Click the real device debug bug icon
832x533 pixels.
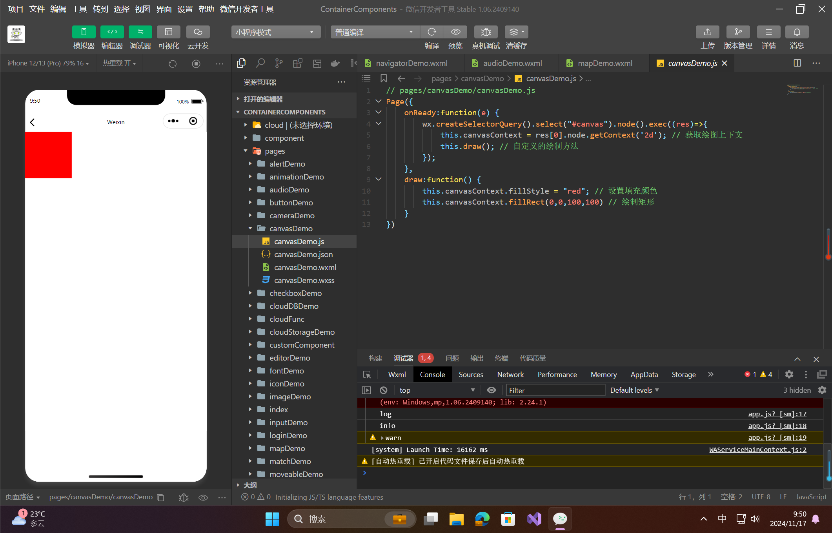point(486,32)
